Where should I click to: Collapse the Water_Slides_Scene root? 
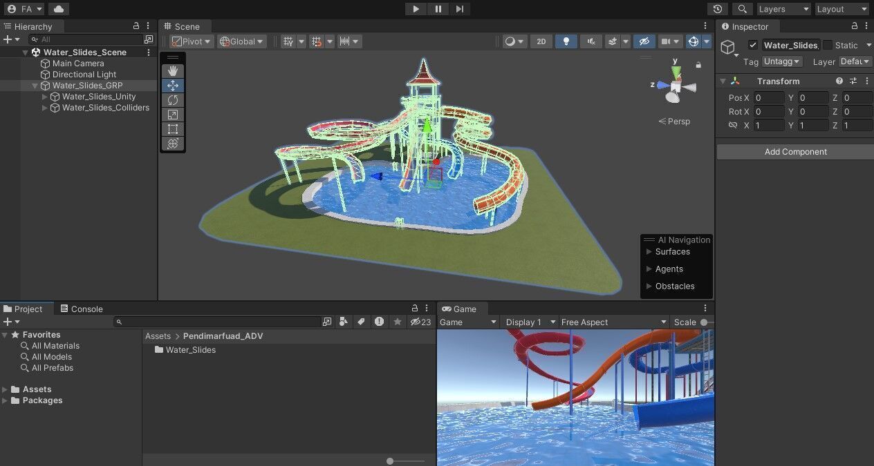(26, 52)
